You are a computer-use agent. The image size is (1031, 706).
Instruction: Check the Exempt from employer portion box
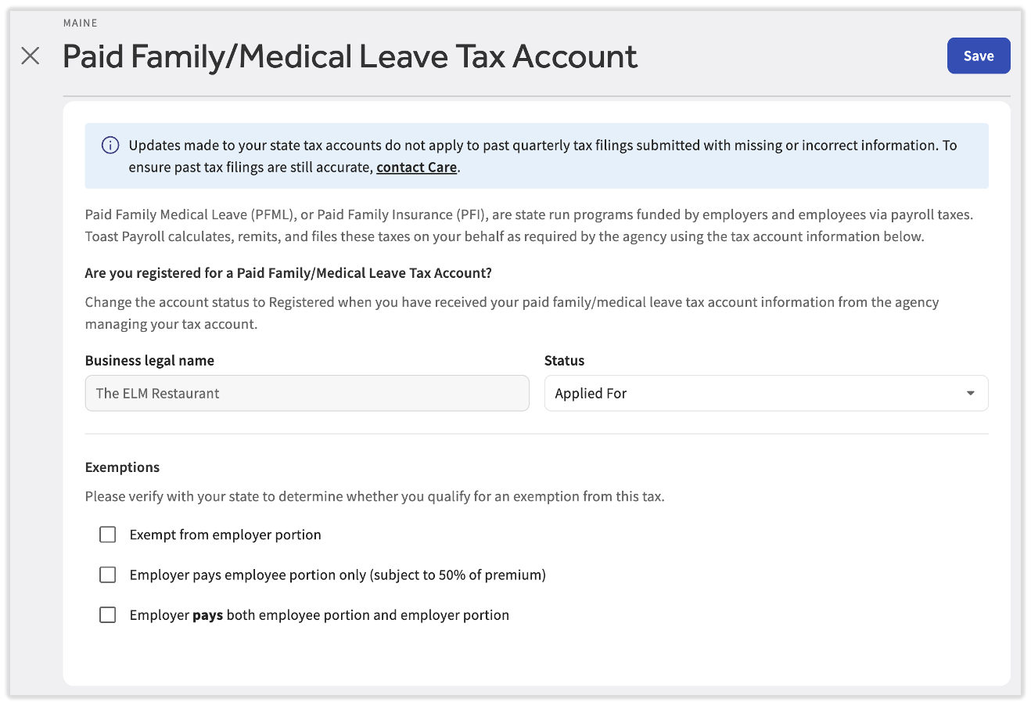[108, 535]
